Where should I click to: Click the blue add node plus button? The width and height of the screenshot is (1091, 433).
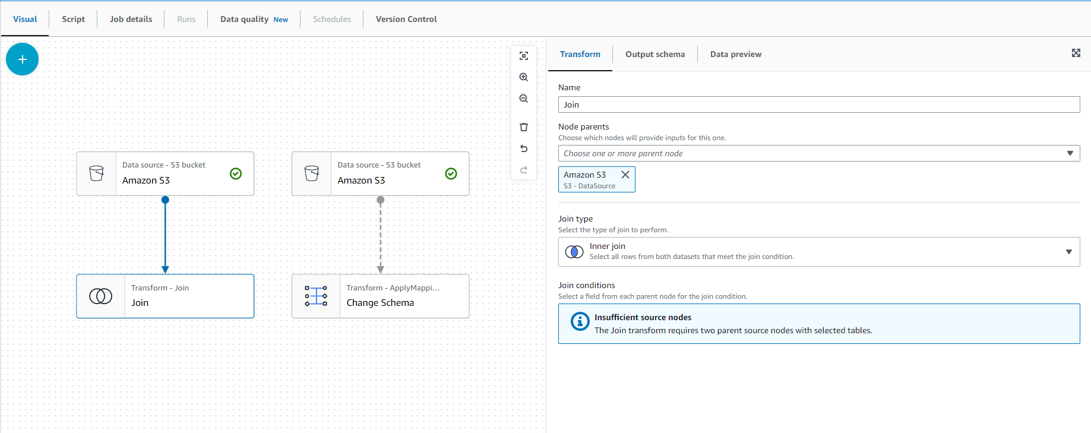(x=23, y=59)
